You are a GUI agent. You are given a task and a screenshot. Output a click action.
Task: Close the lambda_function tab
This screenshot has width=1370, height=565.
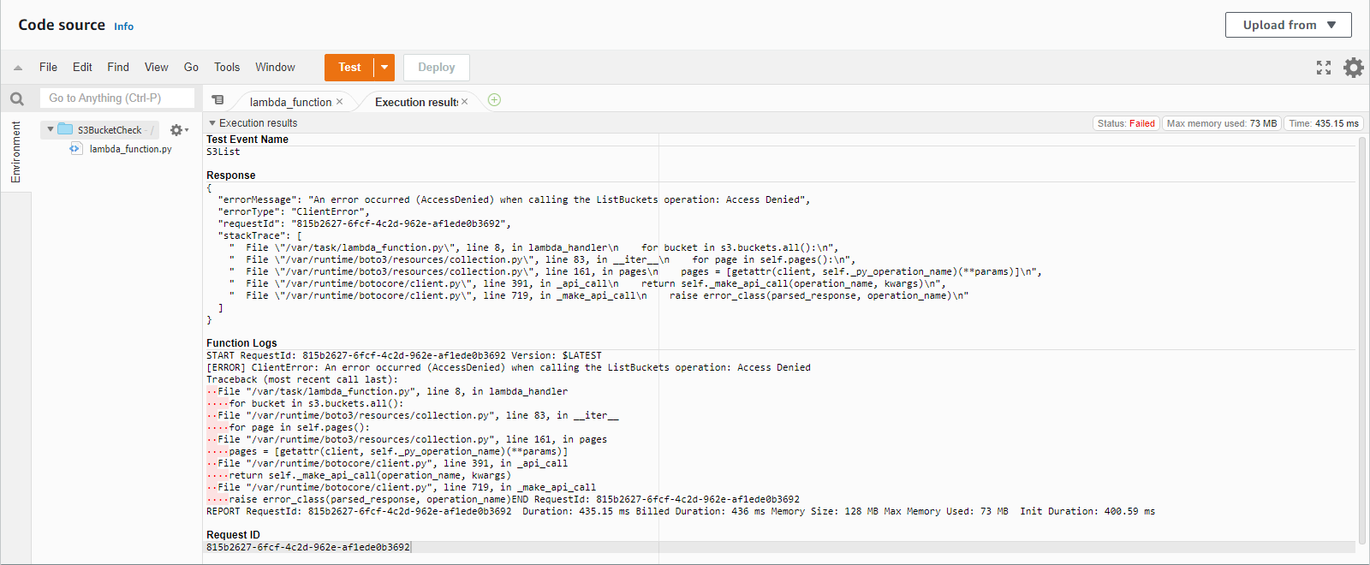340,102
